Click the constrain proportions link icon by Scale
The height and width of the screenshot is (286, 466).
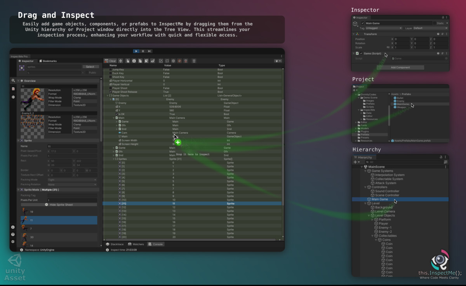(x=388, y=47)
